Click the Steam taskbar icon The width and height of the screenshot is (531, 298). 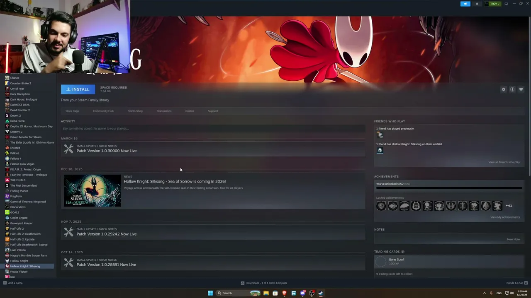pyautogui.click(x=321, y=293)
